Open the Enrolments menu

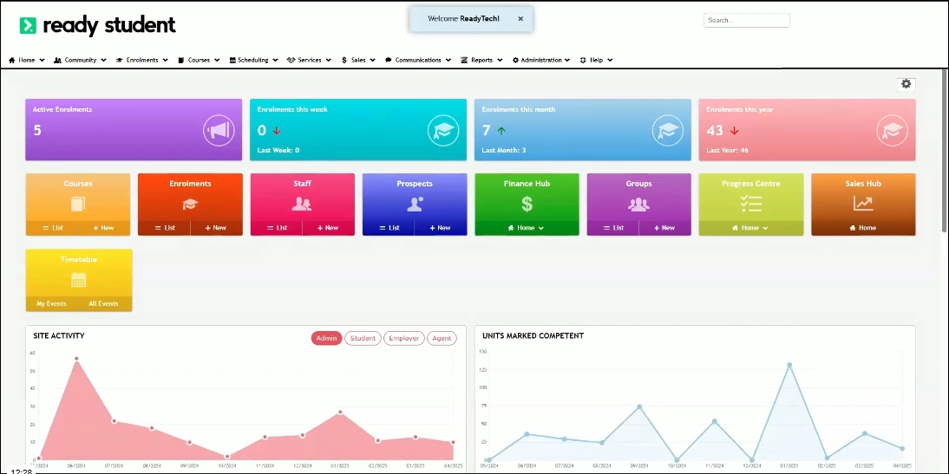[x=142, y=60]
